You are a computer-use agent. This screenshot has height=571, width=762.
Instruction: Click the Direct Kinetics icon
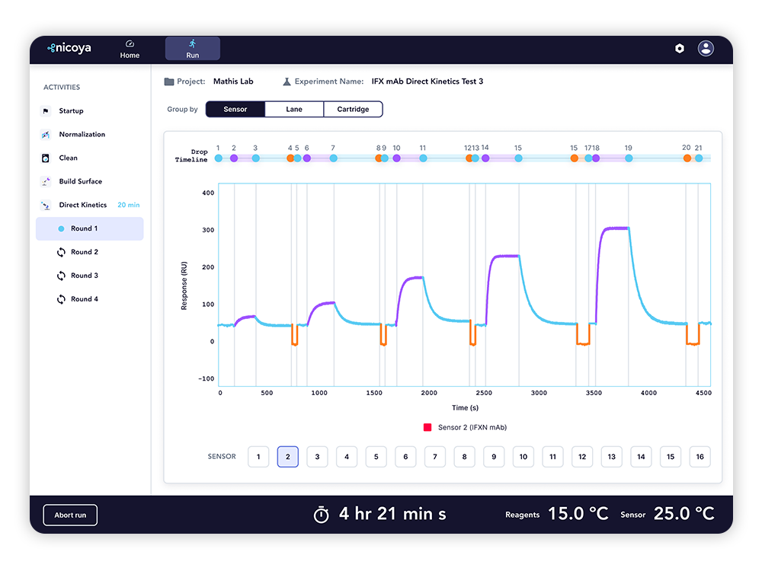click(x=45, y=206)
